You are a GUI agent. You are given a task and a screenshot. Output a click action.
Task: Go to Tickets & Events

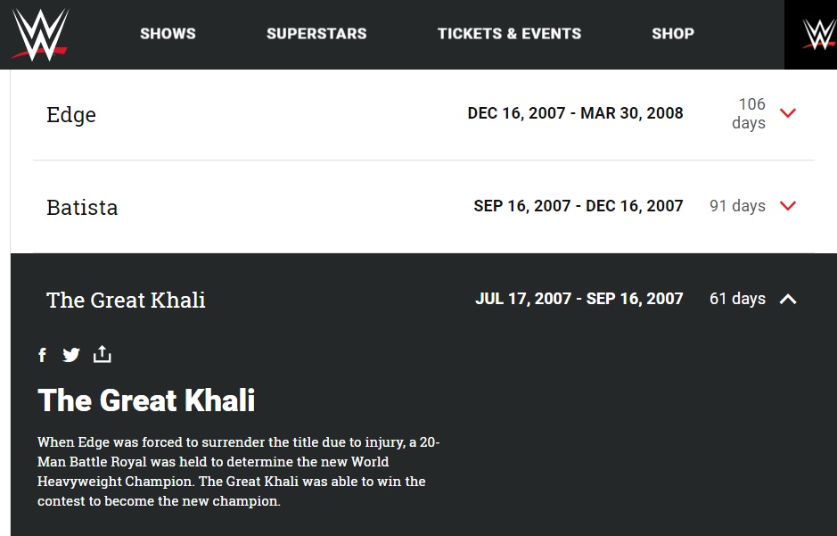tap(509, 34)
